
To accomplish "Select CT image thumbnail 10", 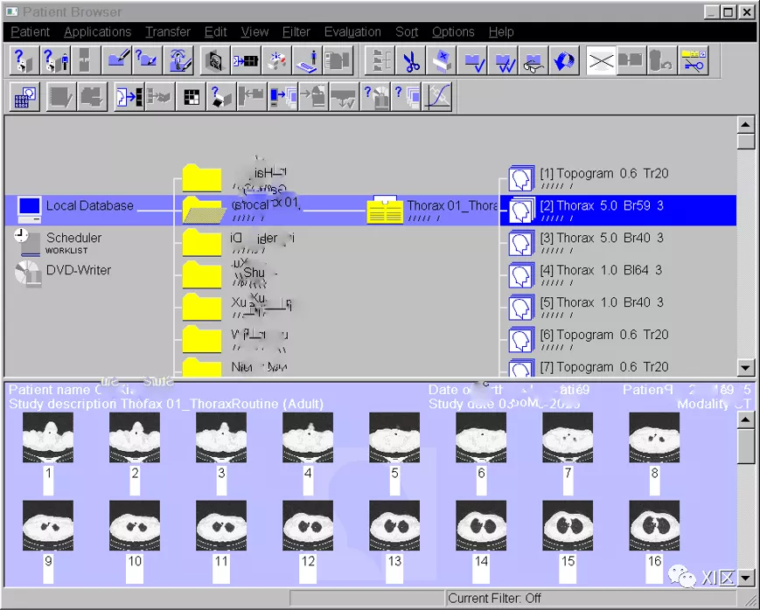I will coord(135,526).
